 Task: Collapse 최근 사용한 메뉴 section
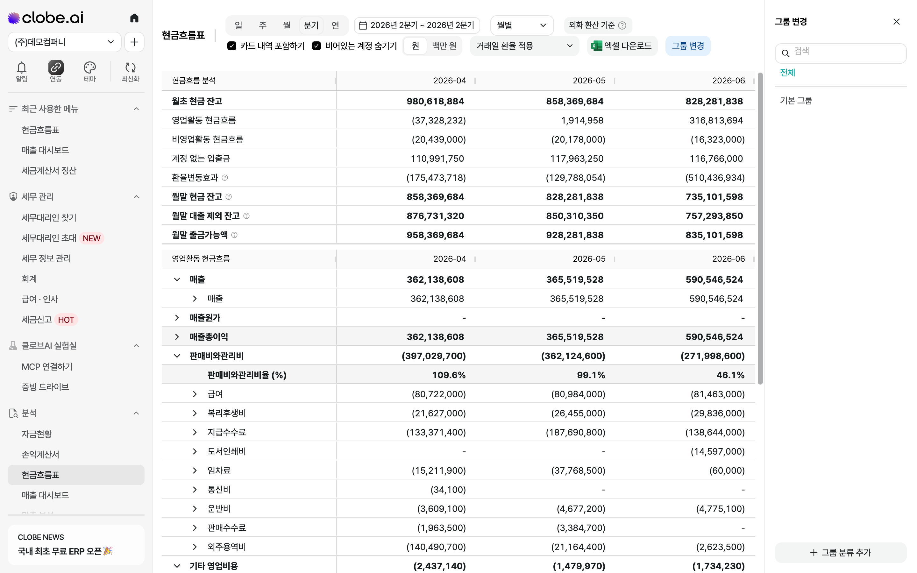(136, 109)
